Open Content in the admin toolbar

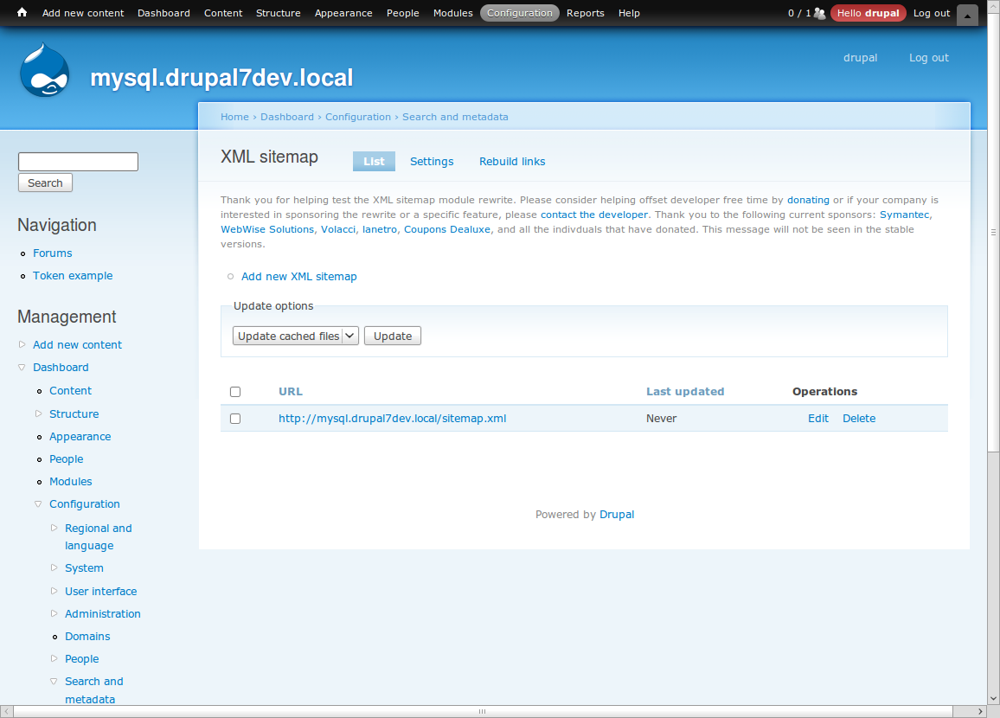(223, 13)
